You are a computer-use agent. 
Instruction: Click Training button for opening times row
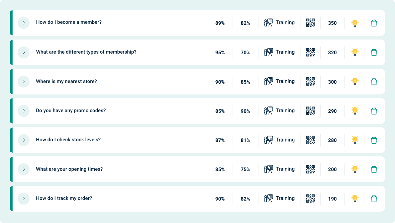(x=279, y=169)
